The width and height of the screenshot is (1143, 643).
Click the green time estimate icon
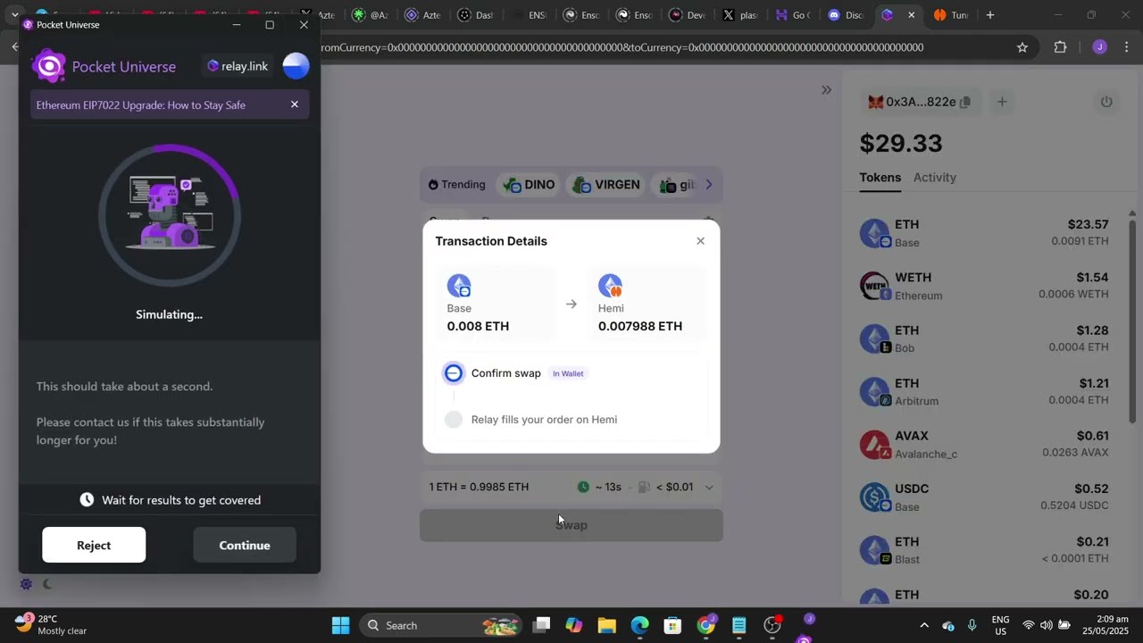click(583, 487)
